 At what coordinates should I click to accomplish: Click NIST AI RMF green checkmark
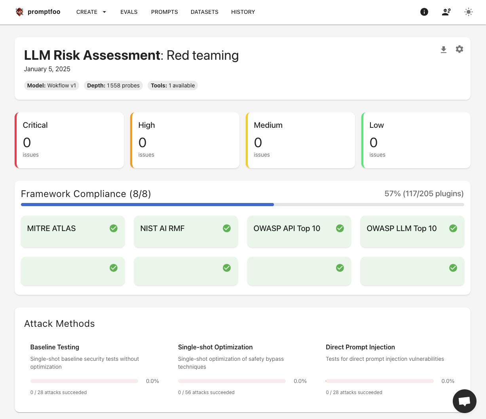tap(227, 228)
